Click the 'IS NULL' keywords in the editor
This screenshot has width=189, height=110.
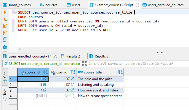coord(104,30)
